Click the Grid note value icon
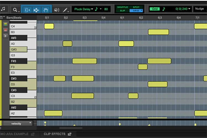Viewport: 207px width, 138px height. [x=164, y=9]
